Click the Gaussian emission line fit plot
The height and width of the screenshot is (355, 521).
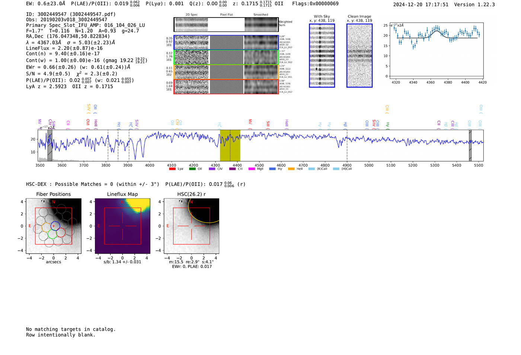click(436, 51)
